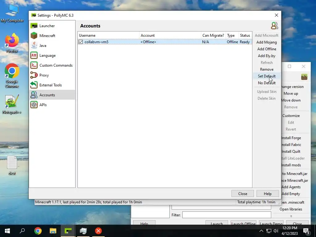The width and height of the screenshot is (316, 237).
Task: Expand more actions chevron in background window
Action: tap(291, 216)
